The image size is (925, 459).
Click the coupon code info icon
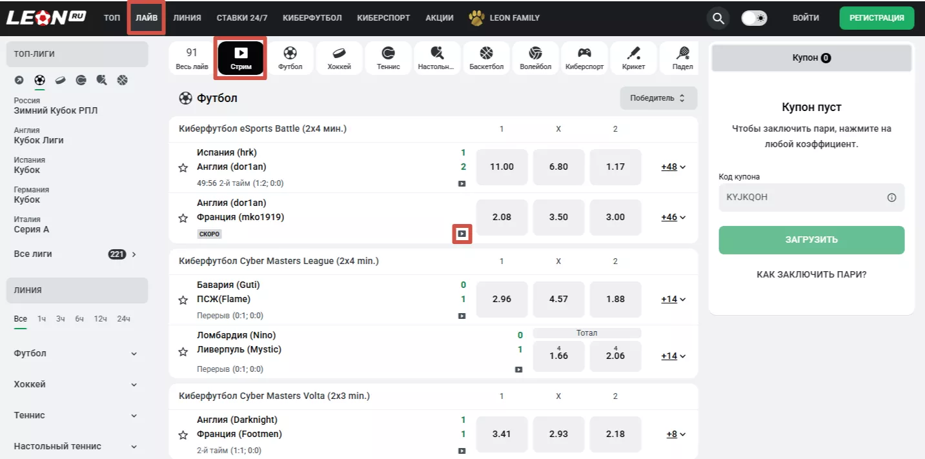891,198
